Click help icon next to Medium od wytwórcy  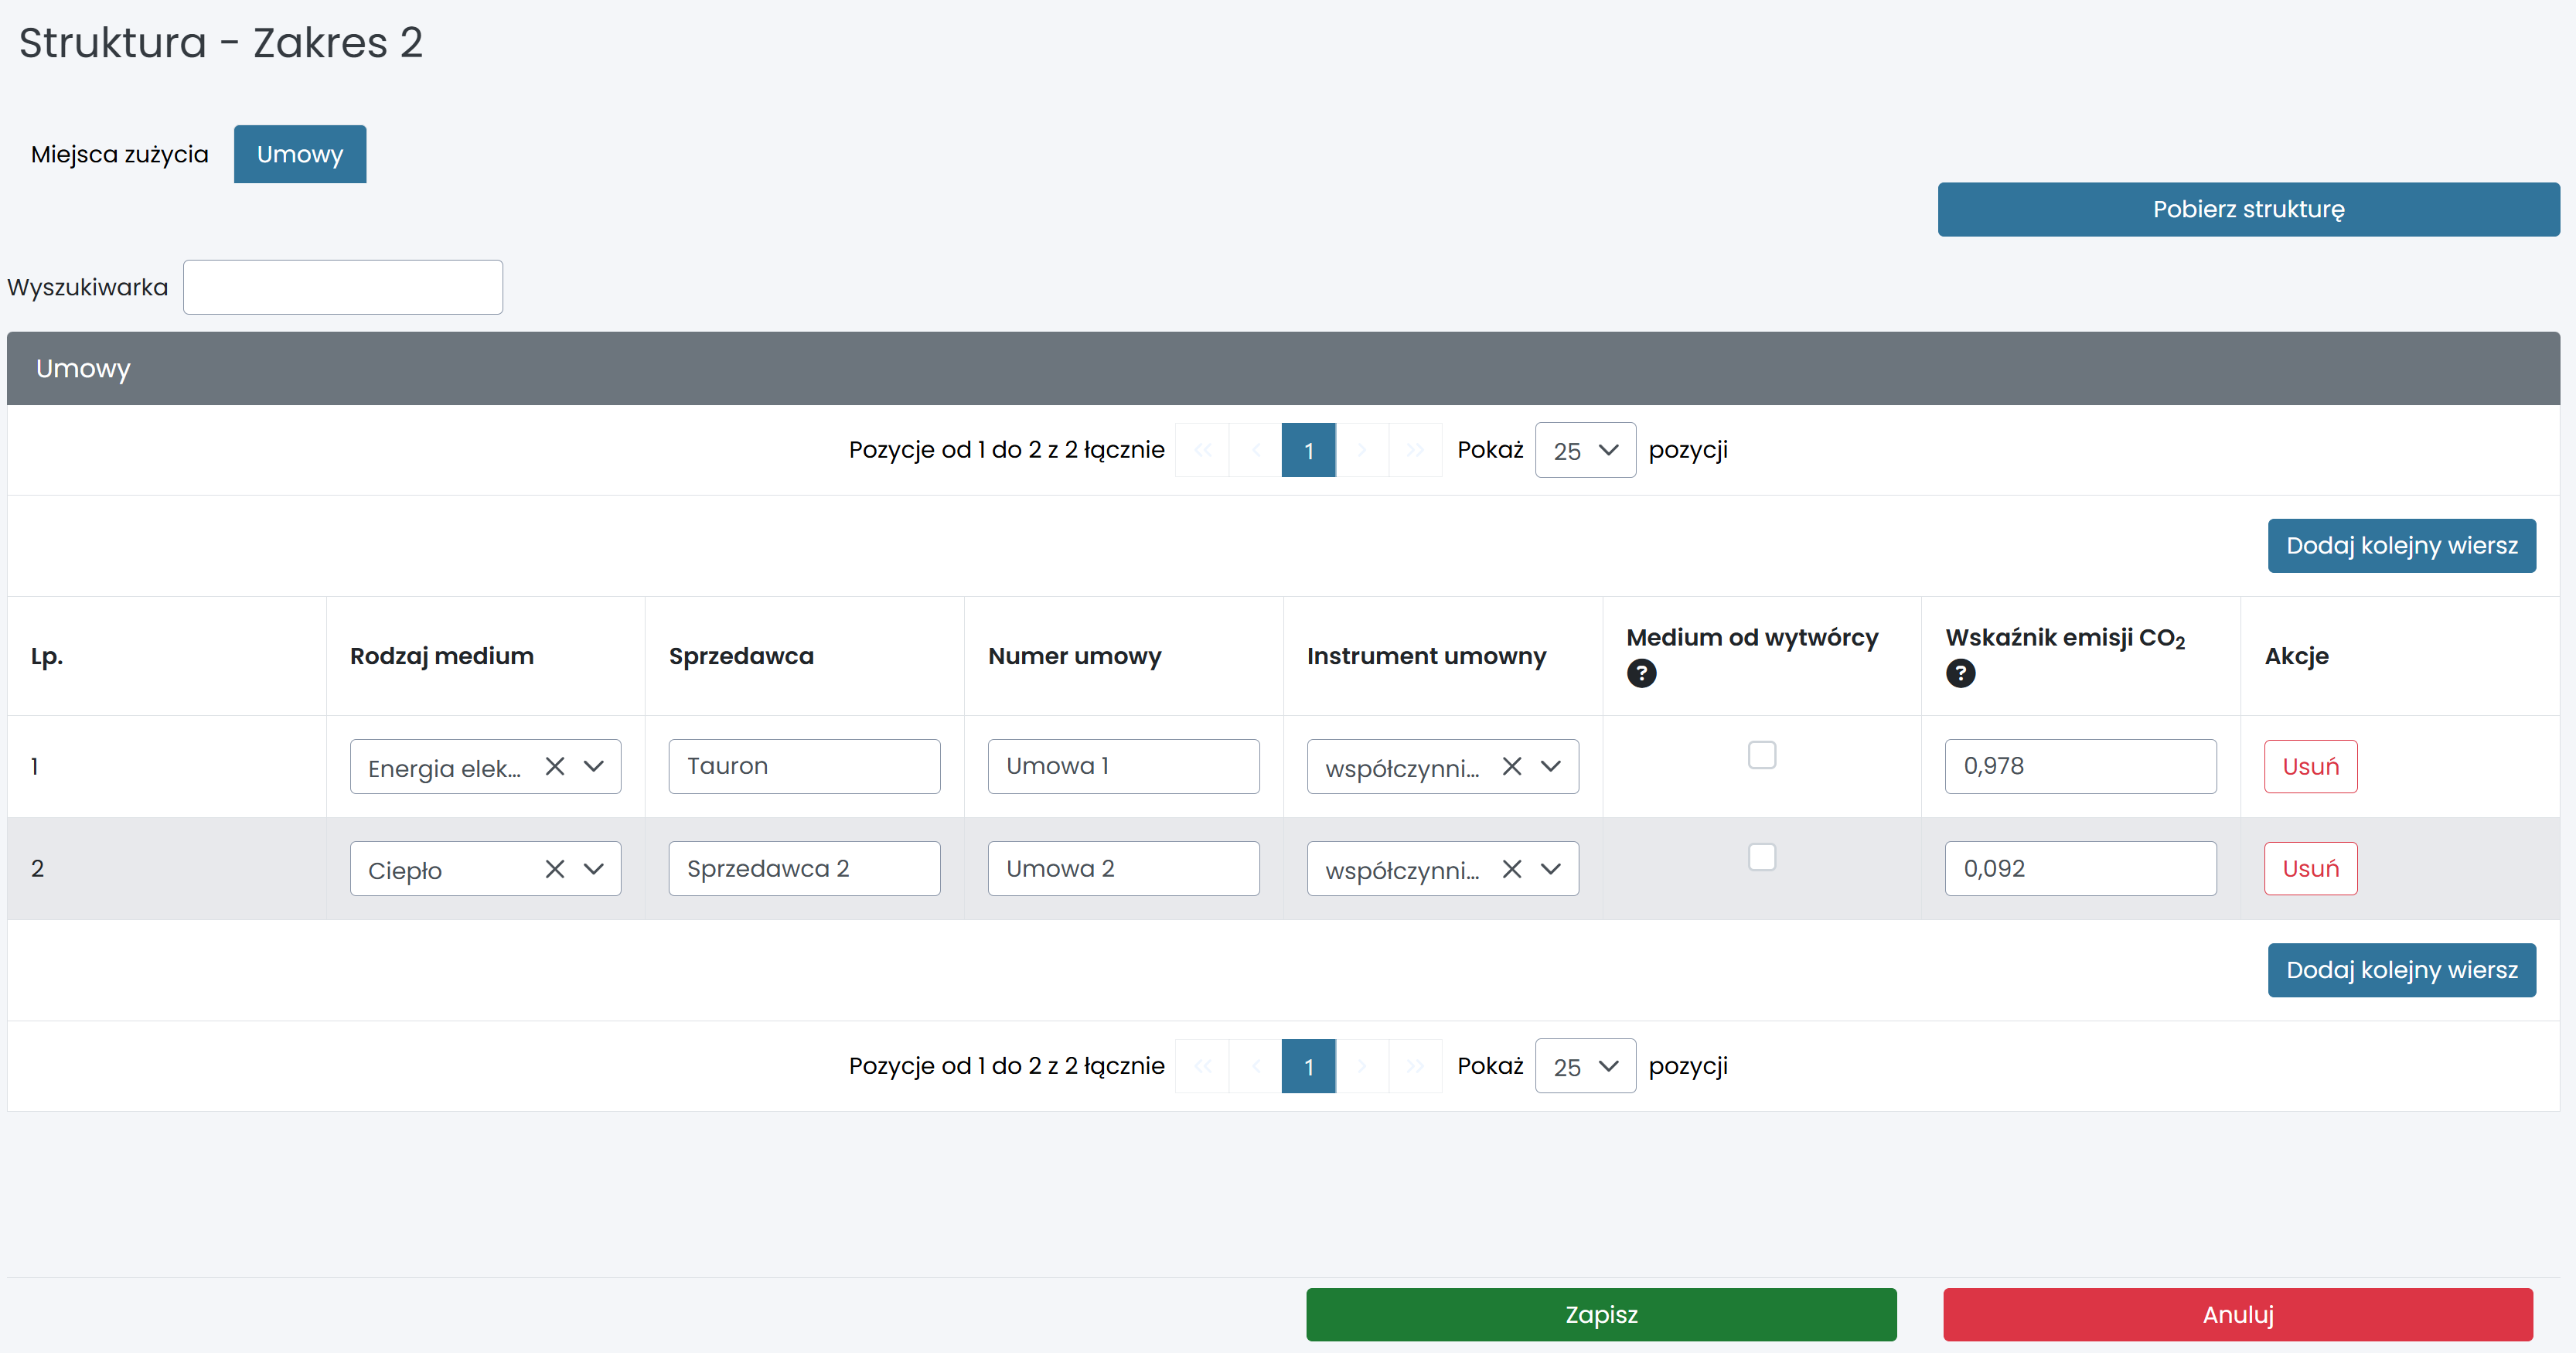1641,673
